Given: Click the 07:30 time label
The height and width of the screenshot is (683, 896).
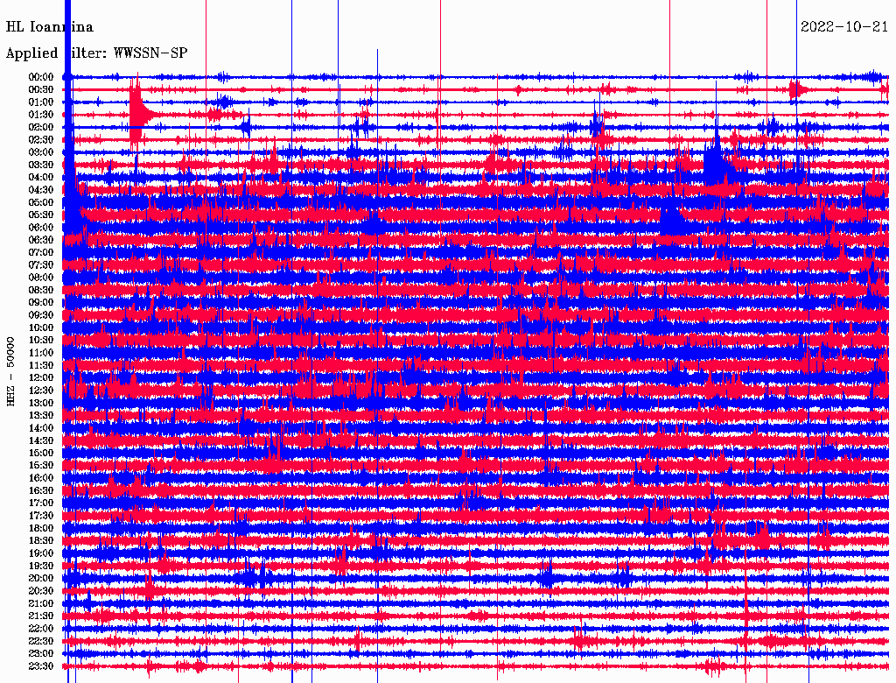Looking at the screenshot, I should (x=41, y=265).
